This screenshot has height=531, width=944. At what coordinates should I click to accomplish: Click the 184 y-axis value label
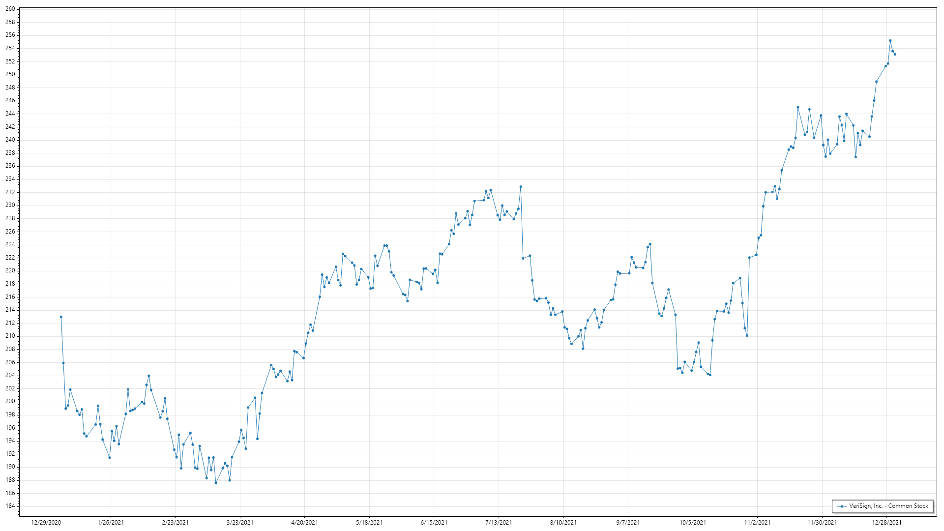10,506
